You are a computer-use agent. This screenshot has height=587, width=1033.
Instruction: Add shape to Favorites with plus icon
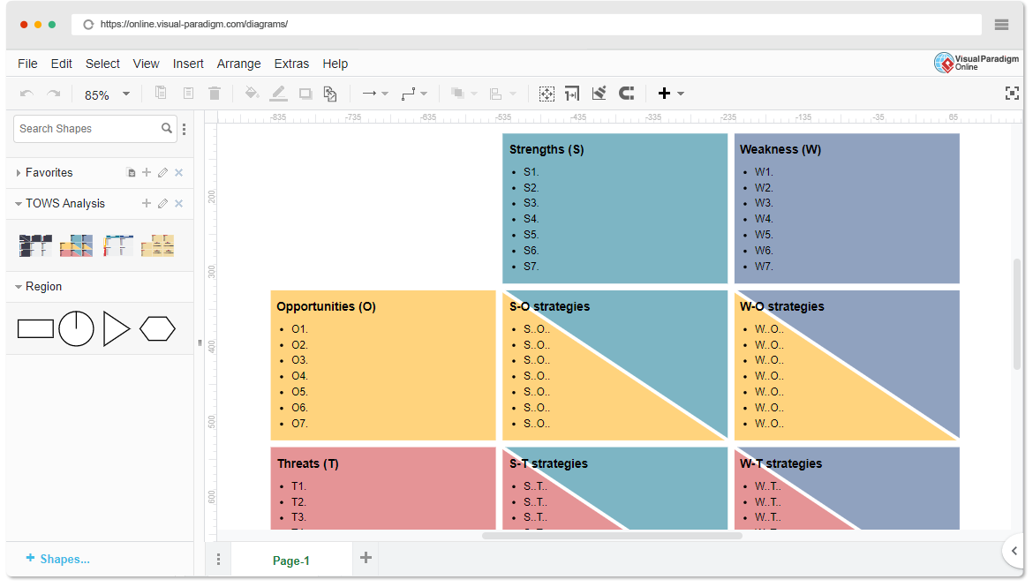point(147,173)
